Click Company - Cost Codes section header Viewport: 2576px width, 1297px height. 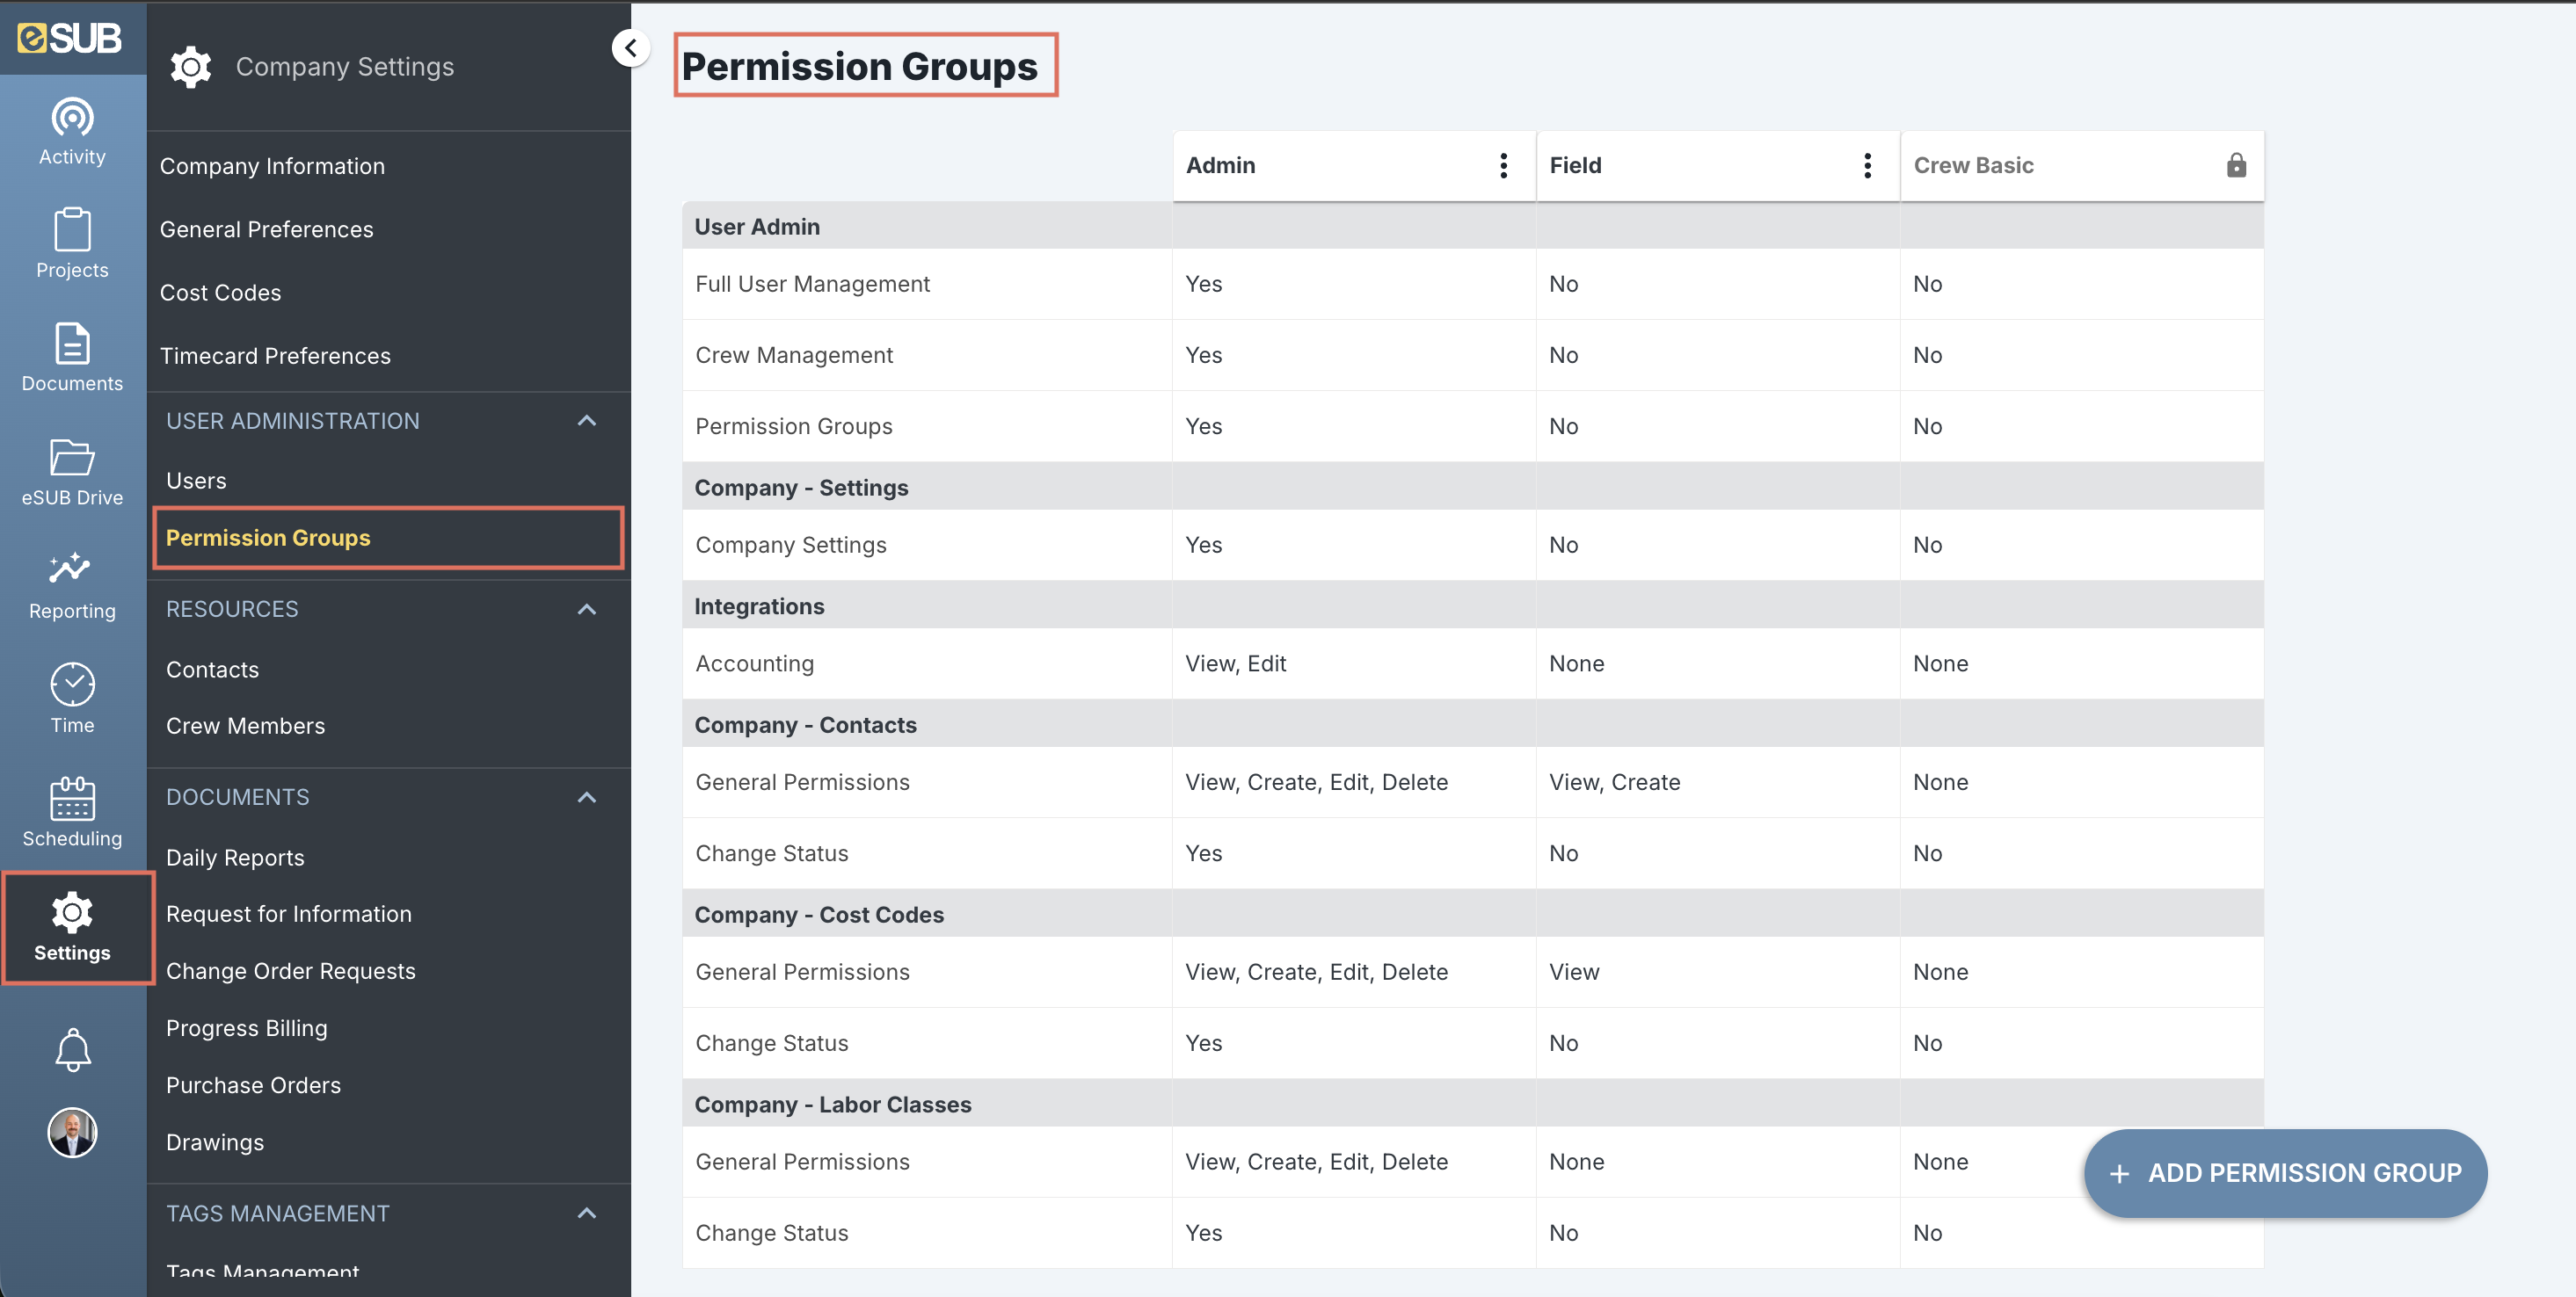[818, 914]
